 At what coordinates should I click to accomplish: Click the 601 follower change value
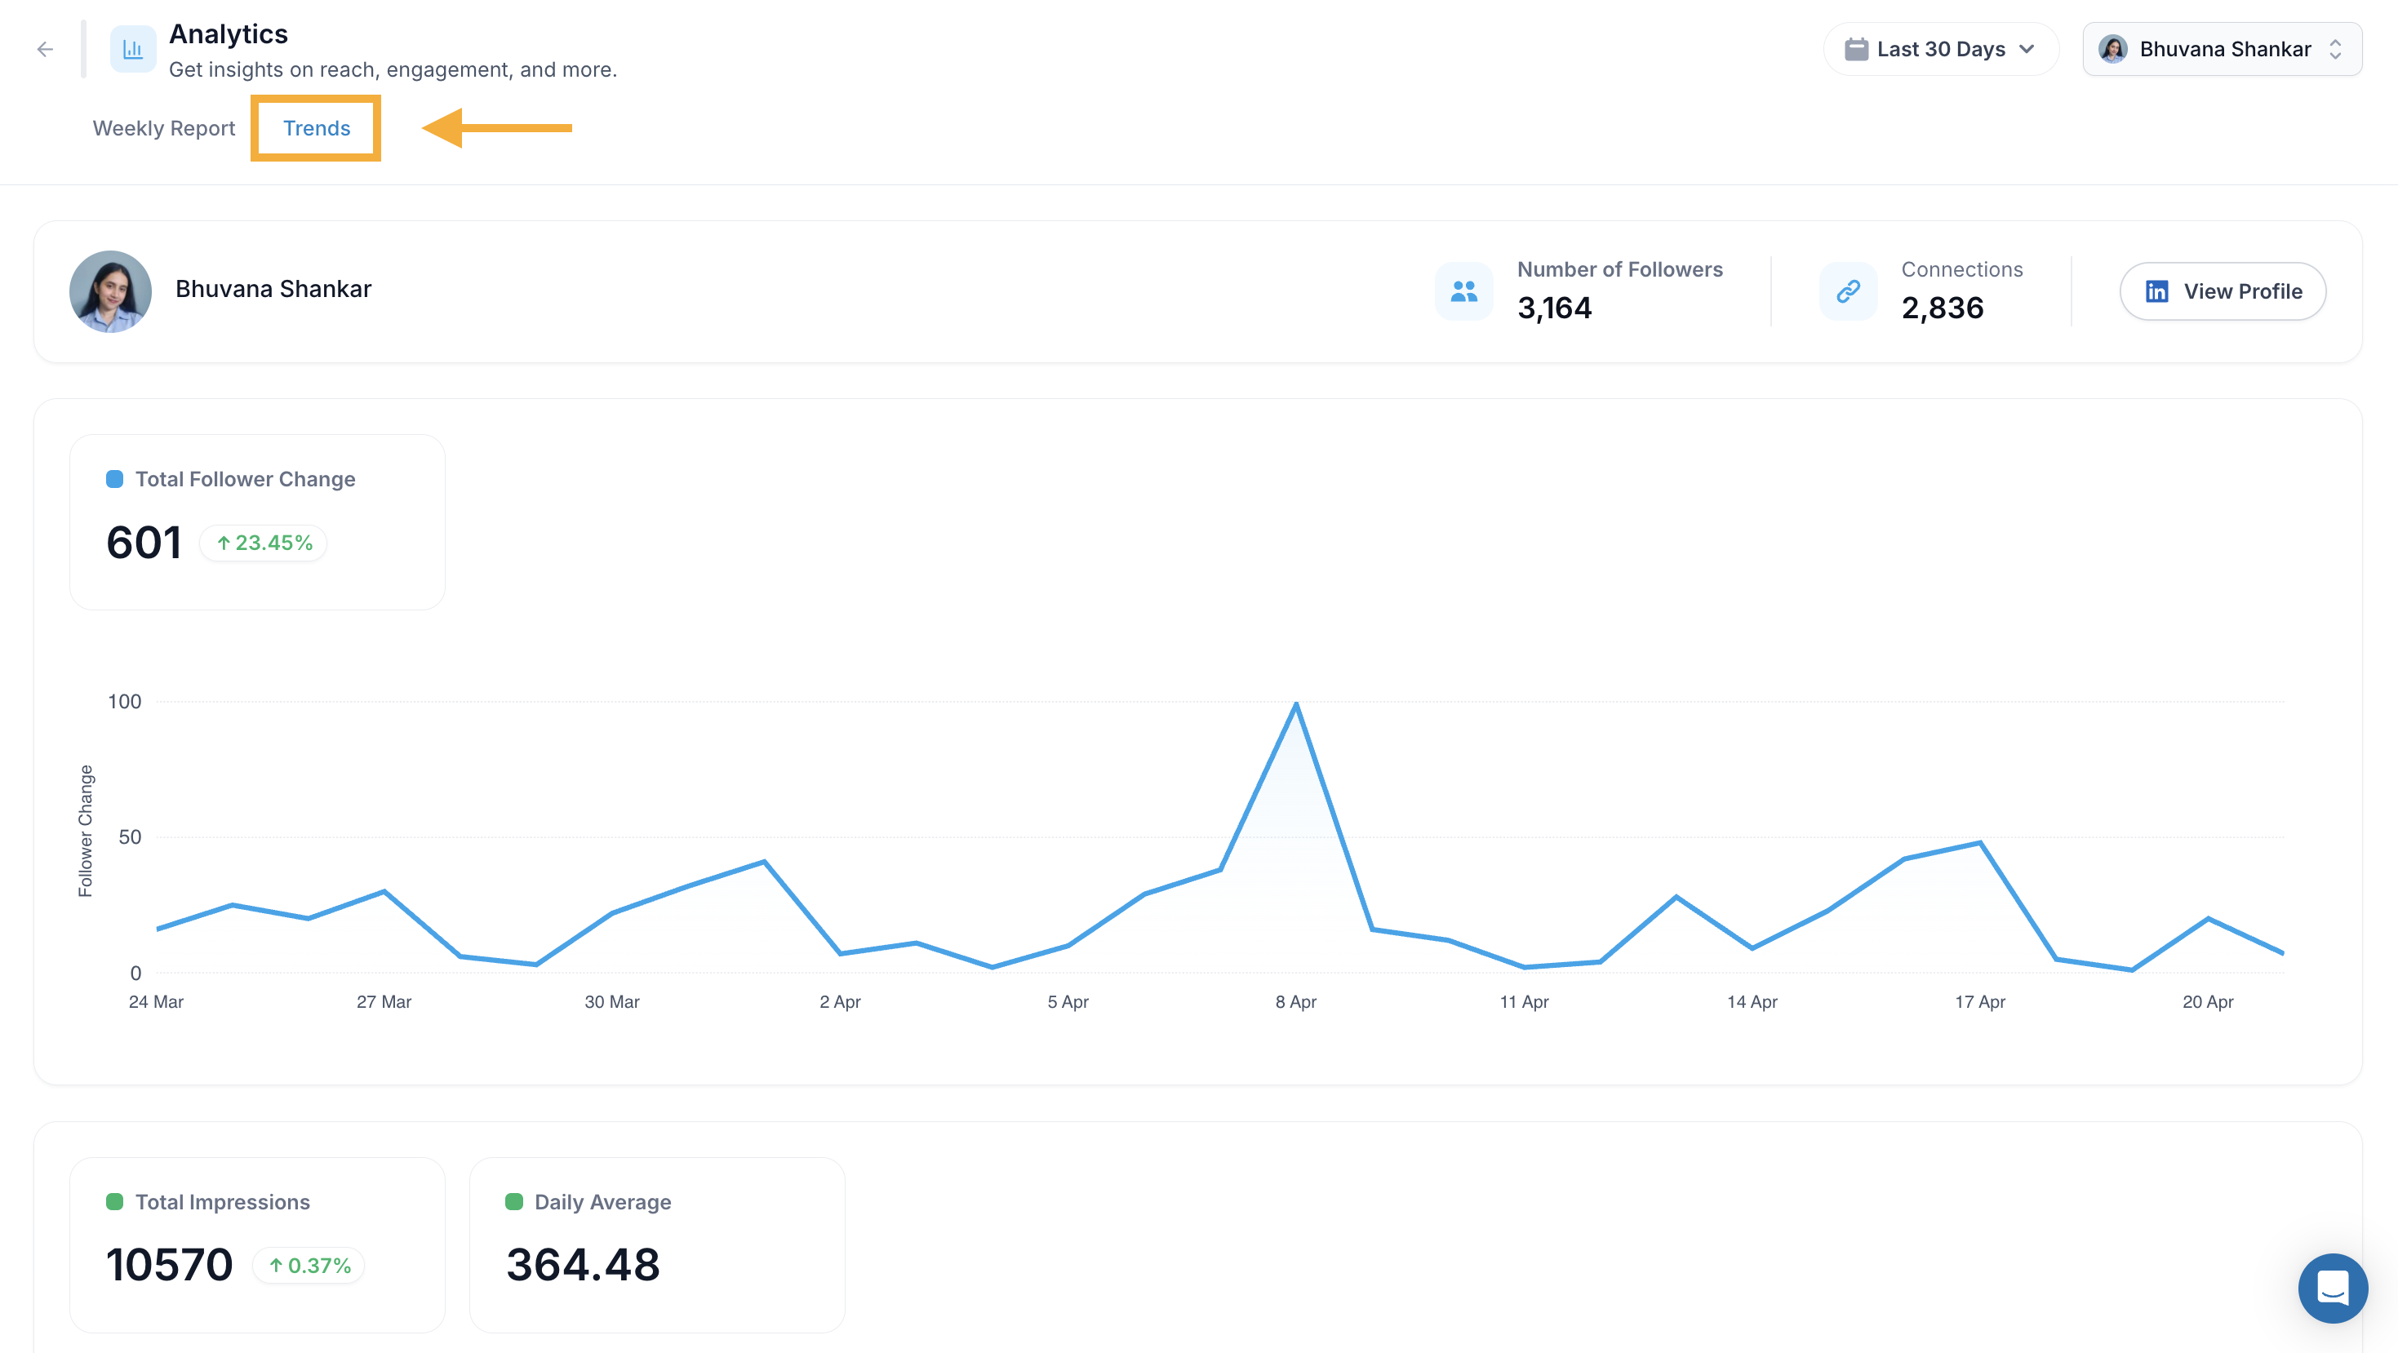click(x=144, y=543)
